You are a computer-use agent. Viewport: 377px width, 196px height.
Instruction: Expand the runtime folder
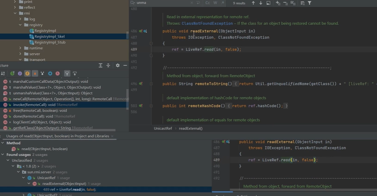tap(20, 48)
